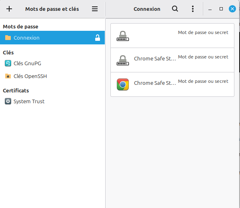Toggle the lock icon on Connexion keyring

coord(97,38)
